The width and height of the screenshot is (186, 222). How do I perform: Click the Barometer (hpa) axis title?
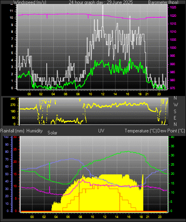(x=163, y=2)
